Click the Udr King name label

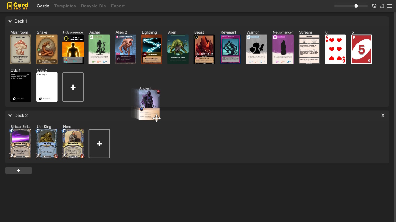(x=44, y=127)
